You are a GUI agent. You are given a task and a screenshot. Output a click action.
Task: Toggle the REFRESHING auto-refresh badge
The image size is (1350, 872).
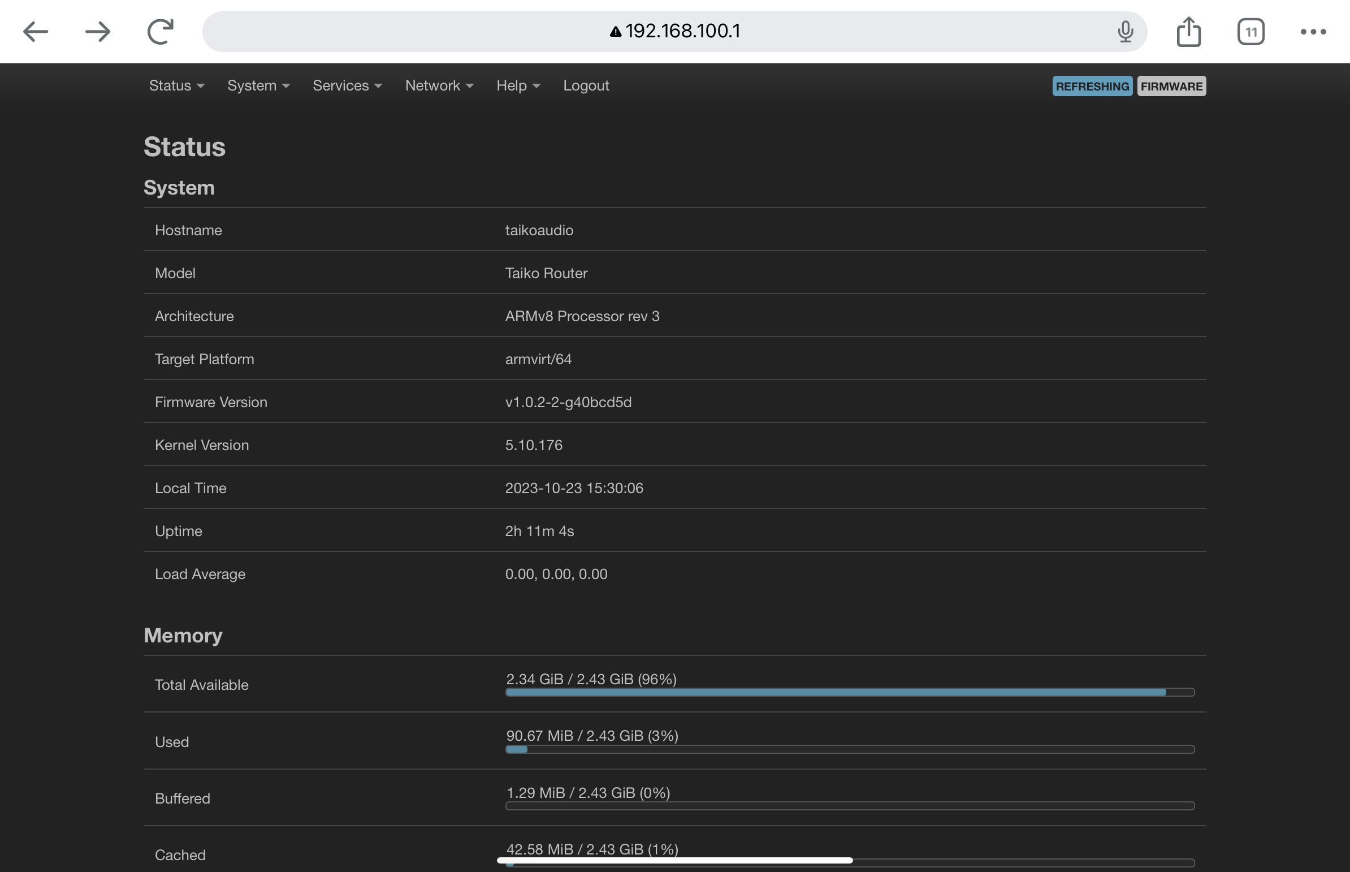[x=1092, y=86]
